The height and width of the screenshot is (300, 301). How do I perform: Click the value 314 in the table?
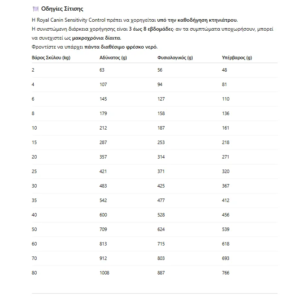161,157
